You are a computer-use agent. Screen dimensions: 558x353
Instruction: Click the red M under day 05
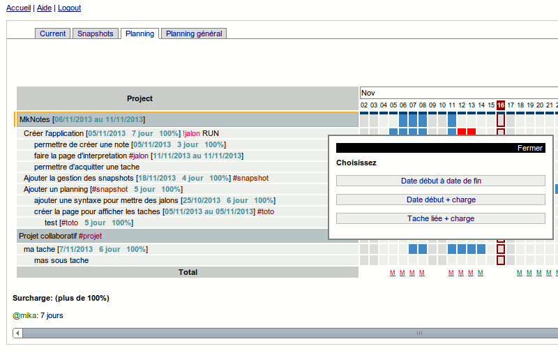click(393, 273)
